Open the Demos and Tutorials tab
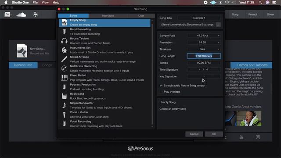This screenshot has width=281, height=158. [x=252, y=65]
